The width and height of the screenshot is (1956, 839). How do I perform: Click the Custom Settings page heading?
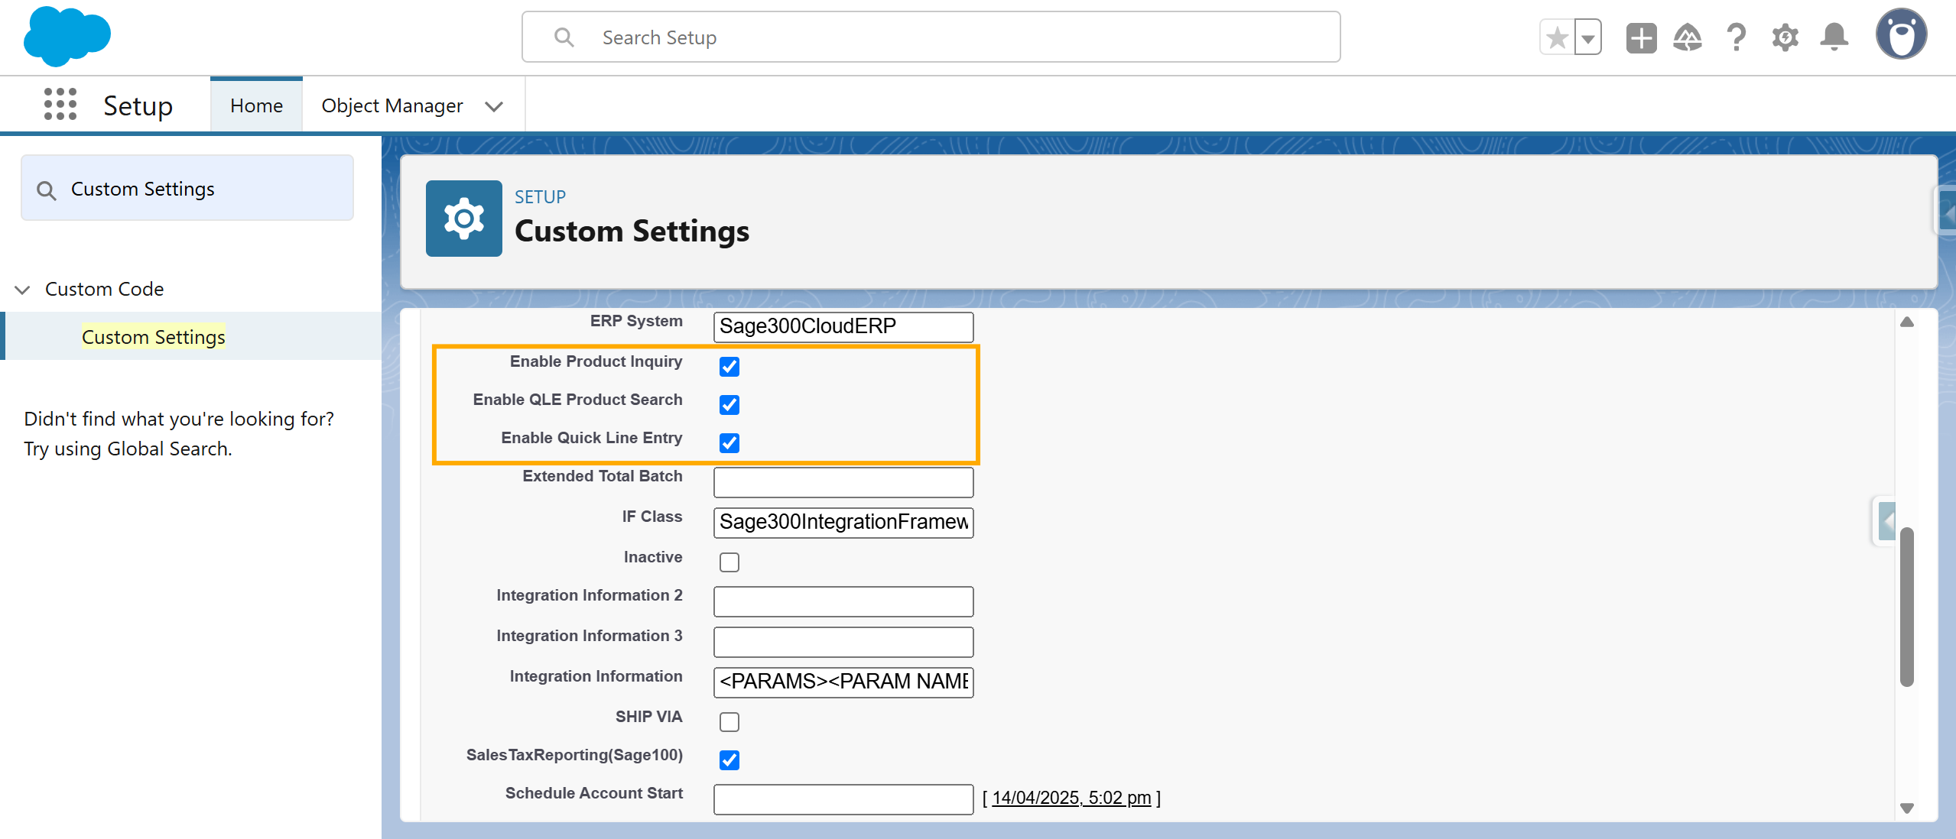coord(632,231)
